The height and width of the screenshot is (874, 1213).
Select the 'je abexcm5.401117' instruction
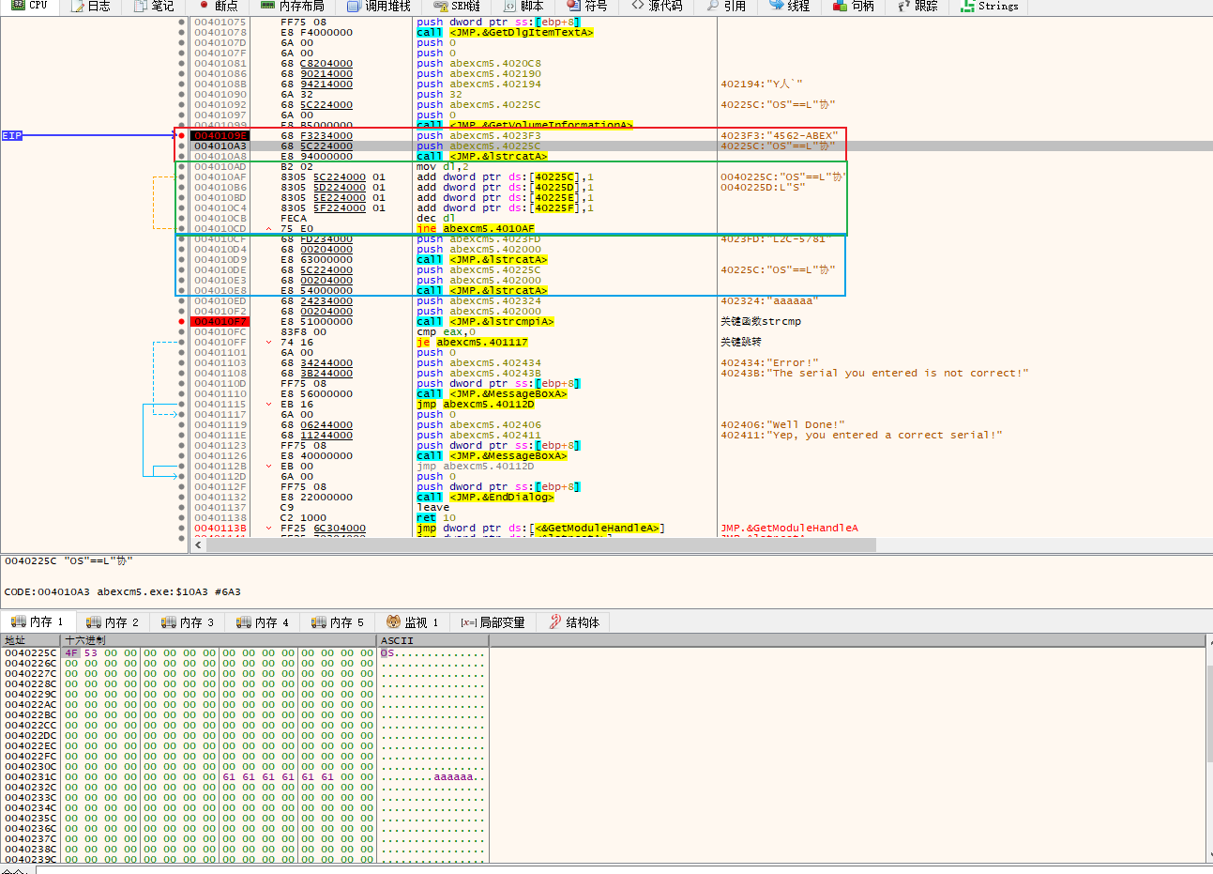coord(472,342)
